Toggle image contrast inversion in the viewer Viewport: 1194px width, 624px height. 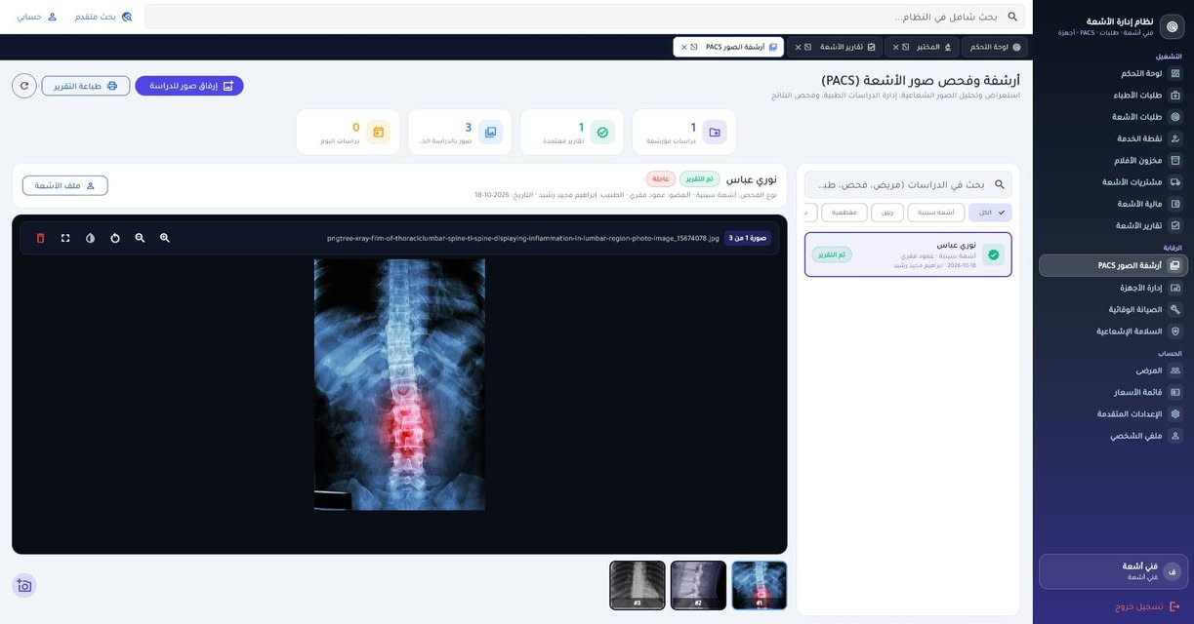pyautogui.click(x=90, y=238)
